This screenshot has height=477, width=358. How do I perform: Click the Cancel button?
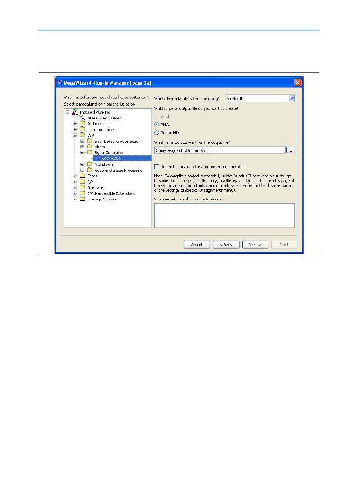(196, 244)
